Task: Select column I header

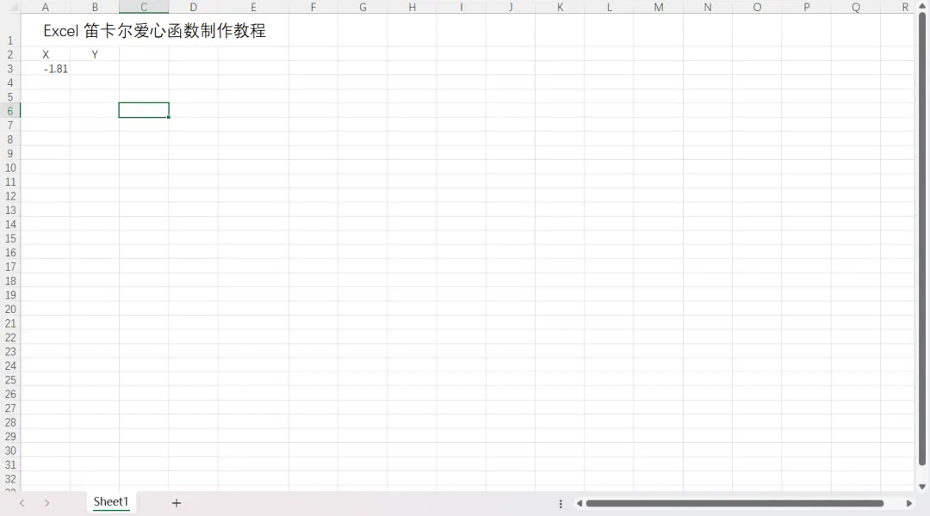Action: [461, 7]
